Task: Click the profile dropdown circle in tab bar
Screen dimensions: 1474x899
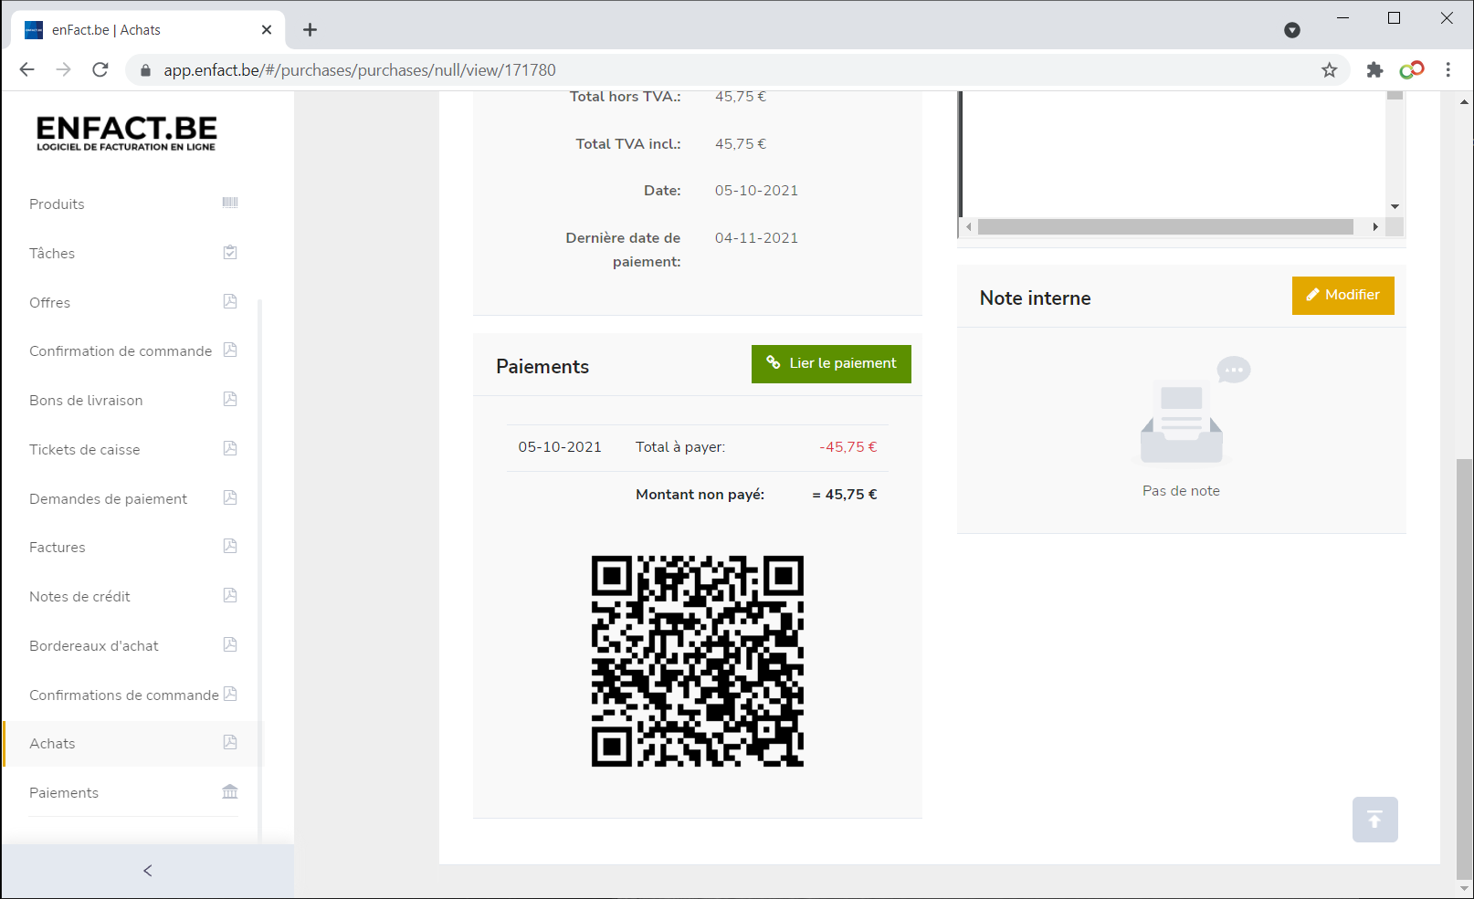Action: coord(1292,30)
